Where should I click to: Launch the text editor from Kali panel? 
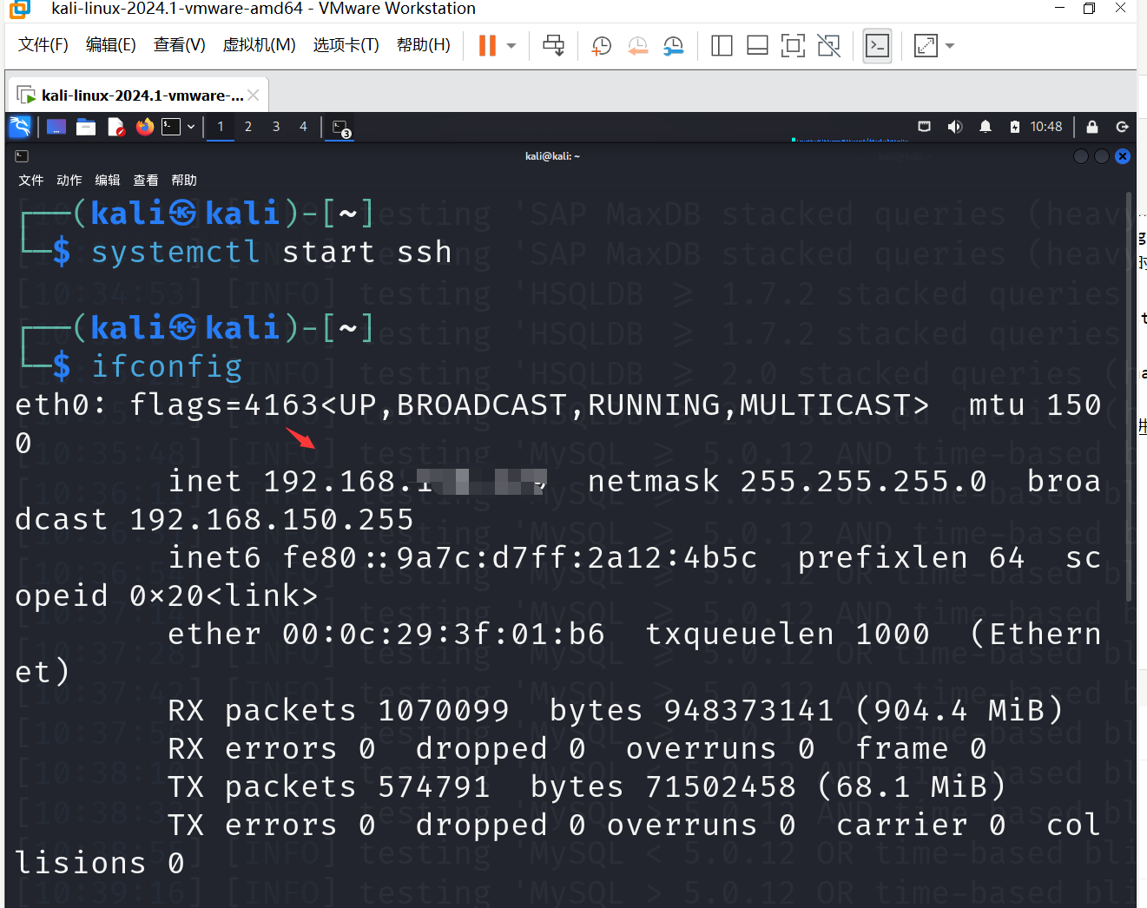click(115, 127)
